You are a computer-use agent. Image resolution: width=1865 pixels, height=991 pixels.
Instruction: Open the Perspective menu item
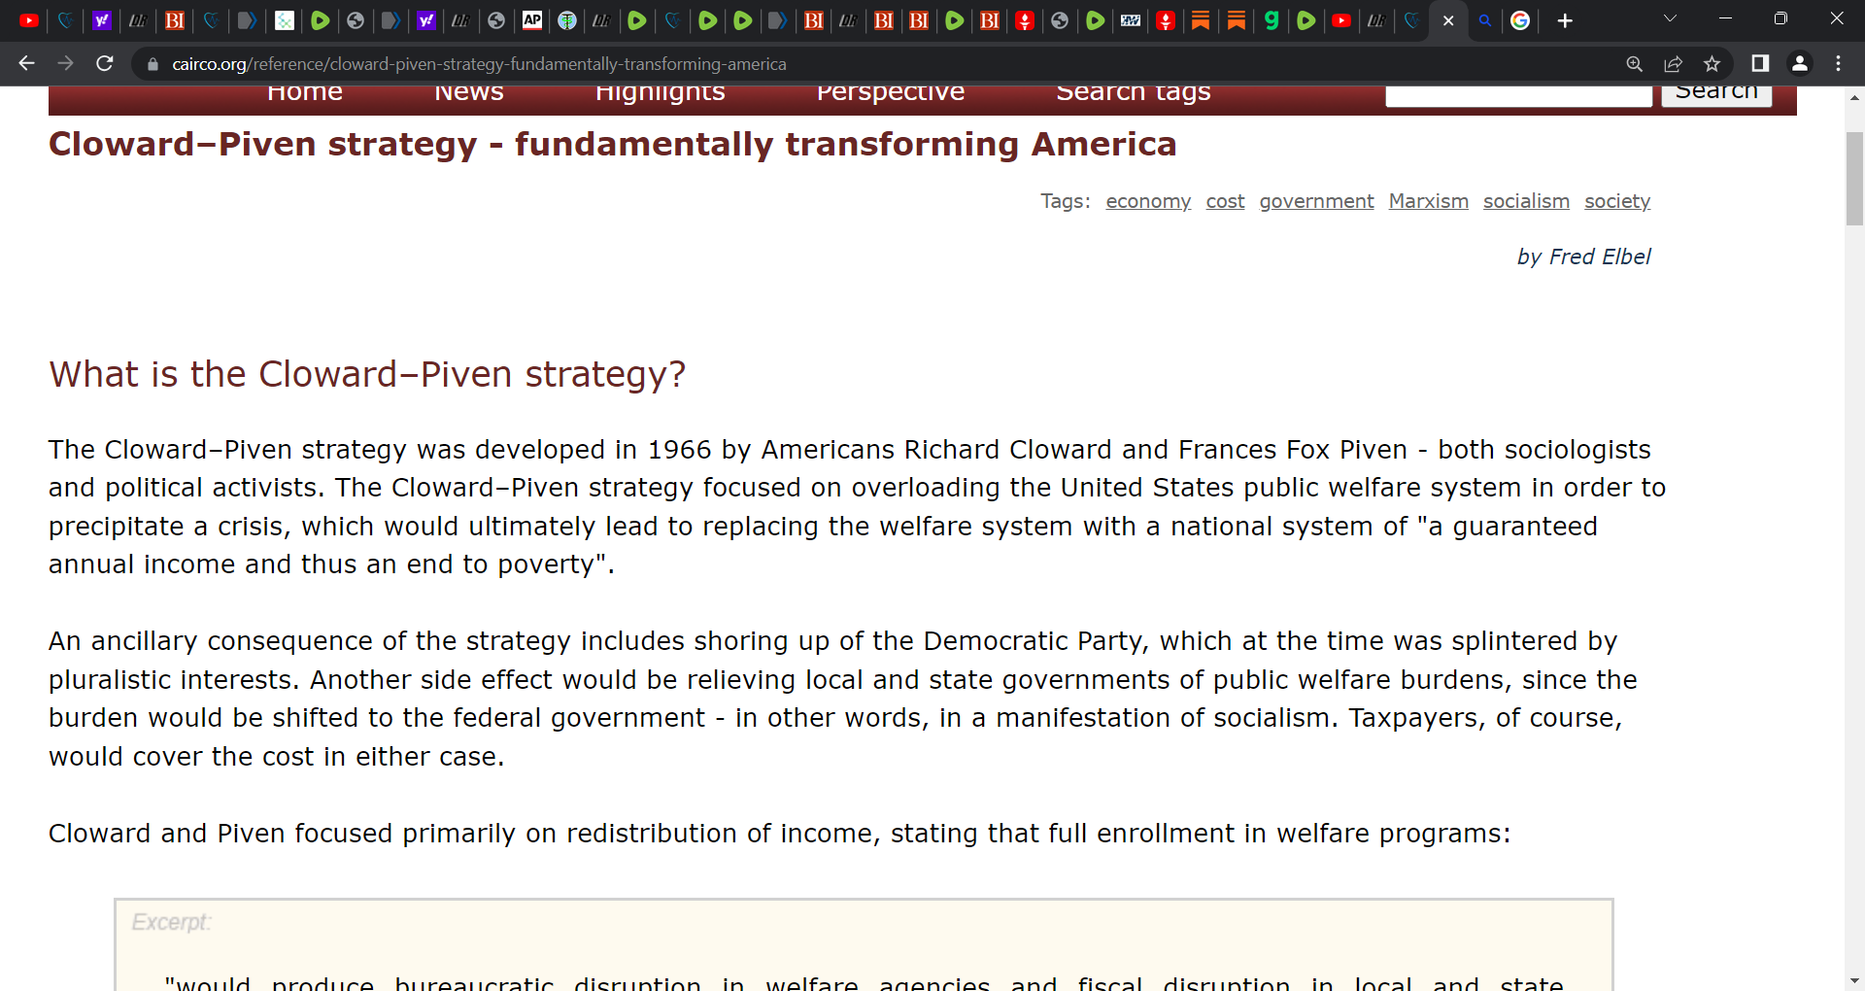891,91
